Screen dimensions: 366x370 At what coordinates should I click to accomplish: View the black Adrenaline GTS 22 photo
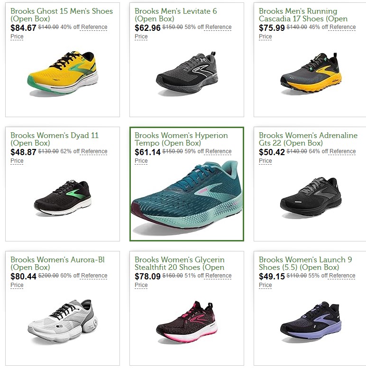pos(311,197)
